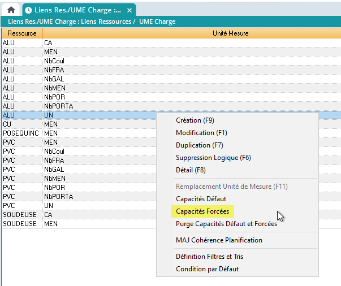Run MAJ Cohérence Planification
This screenshot has width=341, height=286.
tap(219, 240)
